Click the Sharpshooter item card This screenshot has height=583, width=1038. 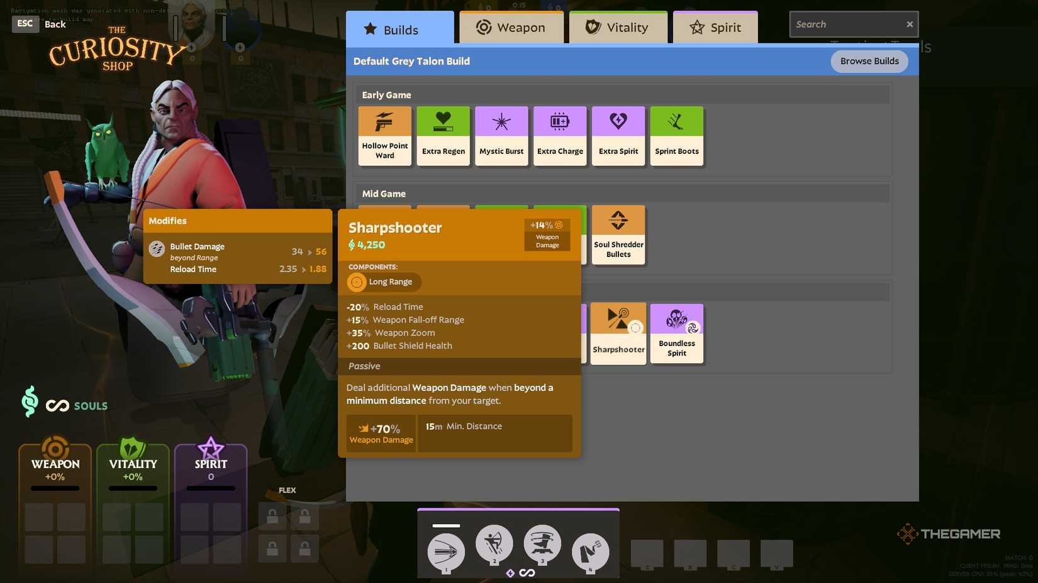coord(618,334)
